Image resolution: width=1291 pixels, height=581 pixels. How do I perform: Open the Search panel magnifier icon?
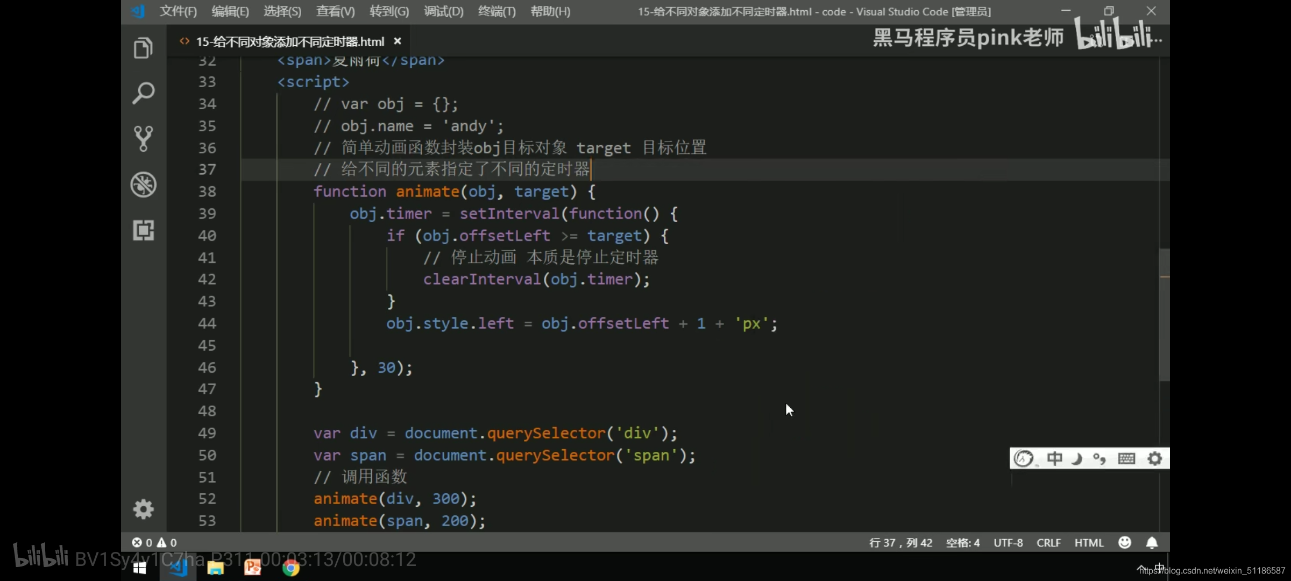(143, 94)
